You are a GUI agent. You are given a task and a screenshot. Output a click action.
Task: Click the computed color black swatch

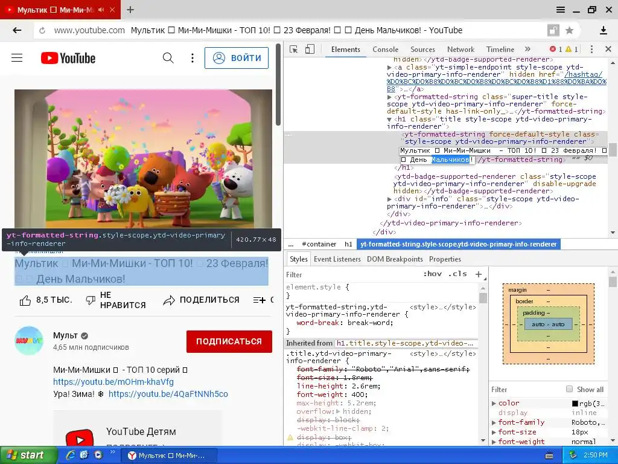click(575, 403)
